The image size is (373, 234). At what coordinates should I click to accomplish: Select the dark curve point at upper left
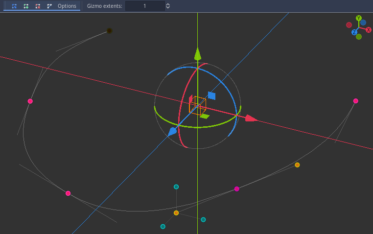click(x=109, y=31)
